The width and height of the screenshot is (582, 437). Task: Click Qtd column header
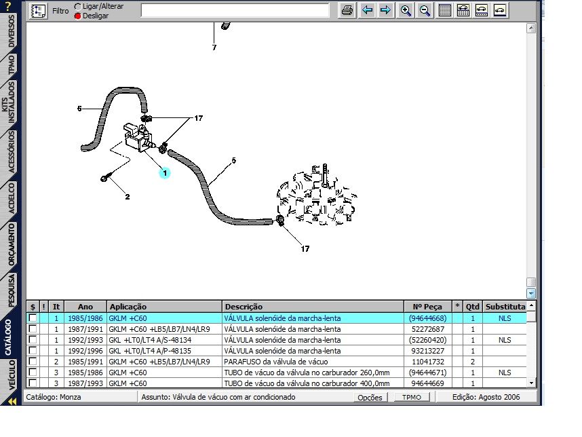point(473,307)
